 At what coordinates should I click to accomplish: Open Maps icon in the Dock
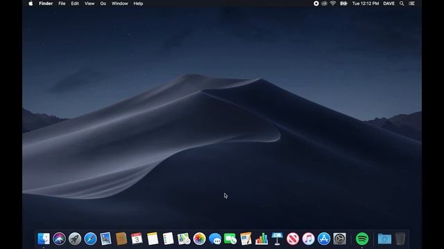(x=184, y=239)
